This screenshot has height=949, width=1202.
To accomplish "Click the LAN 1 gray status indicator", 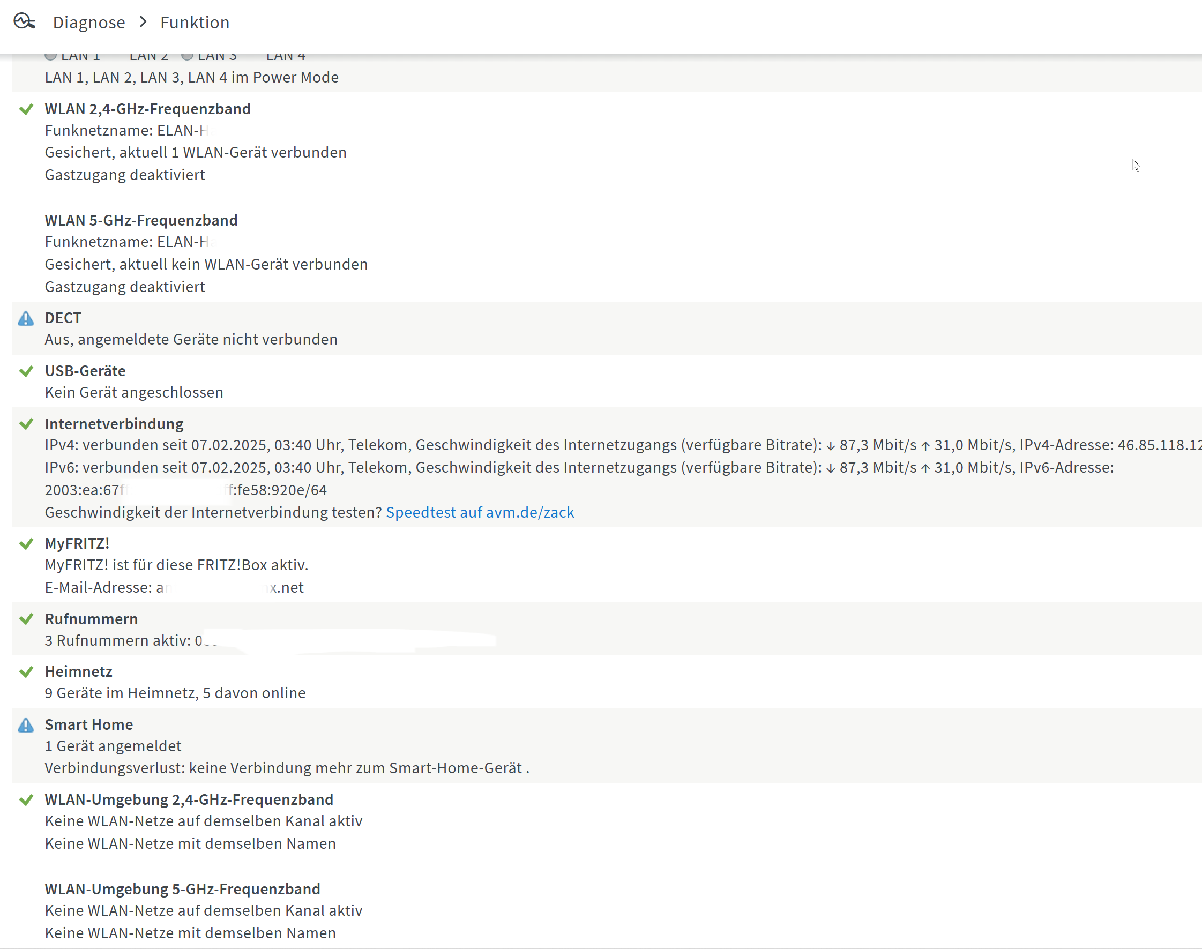I will pos(50,56).
